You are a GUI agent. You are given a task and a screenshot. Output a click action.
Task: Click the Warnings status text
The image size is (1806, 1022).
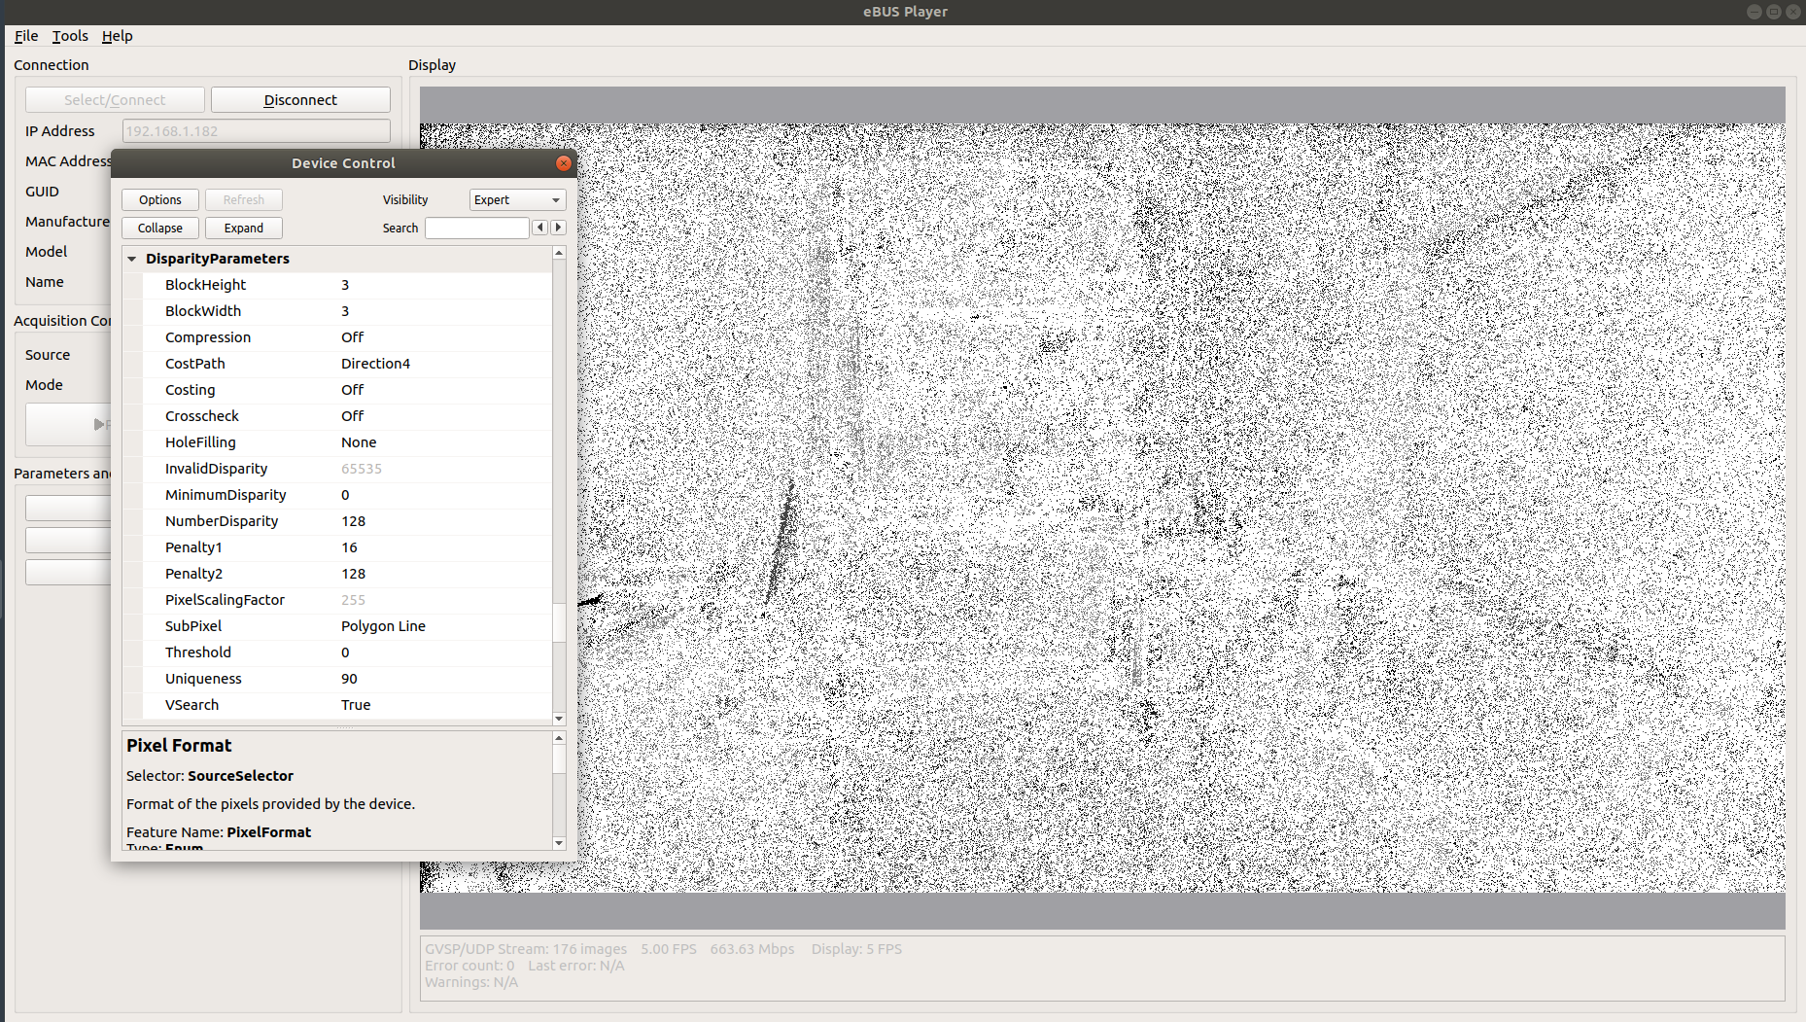point(471,982)
